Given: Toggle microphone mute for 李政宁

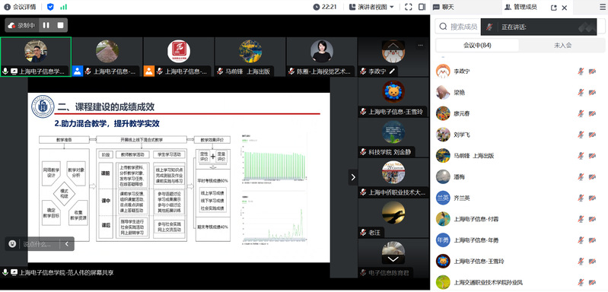Looking at the screenshot, I should [x=581, y=71].
